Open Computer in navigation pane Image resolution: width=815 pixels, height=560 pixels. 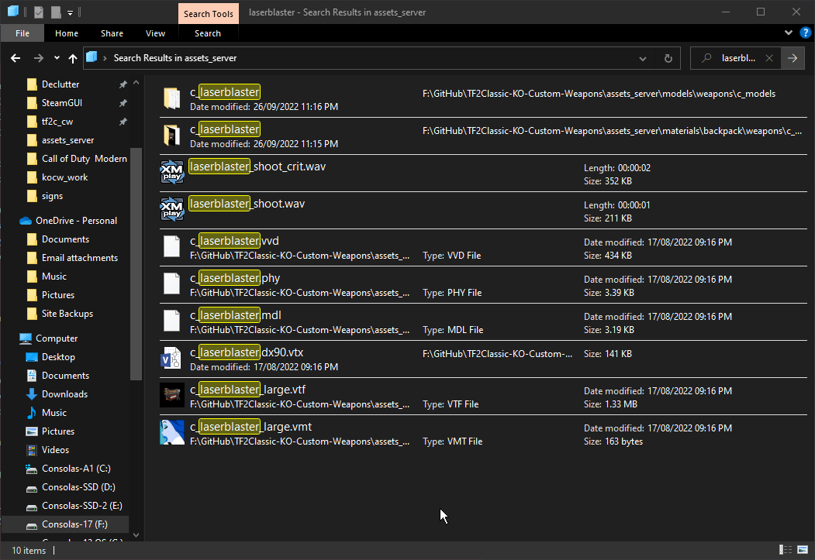[x=57, y=338]
